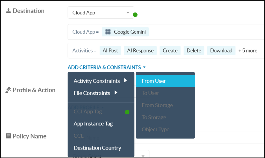
Task: Click the Create activity chip
Action: point(170,51)
